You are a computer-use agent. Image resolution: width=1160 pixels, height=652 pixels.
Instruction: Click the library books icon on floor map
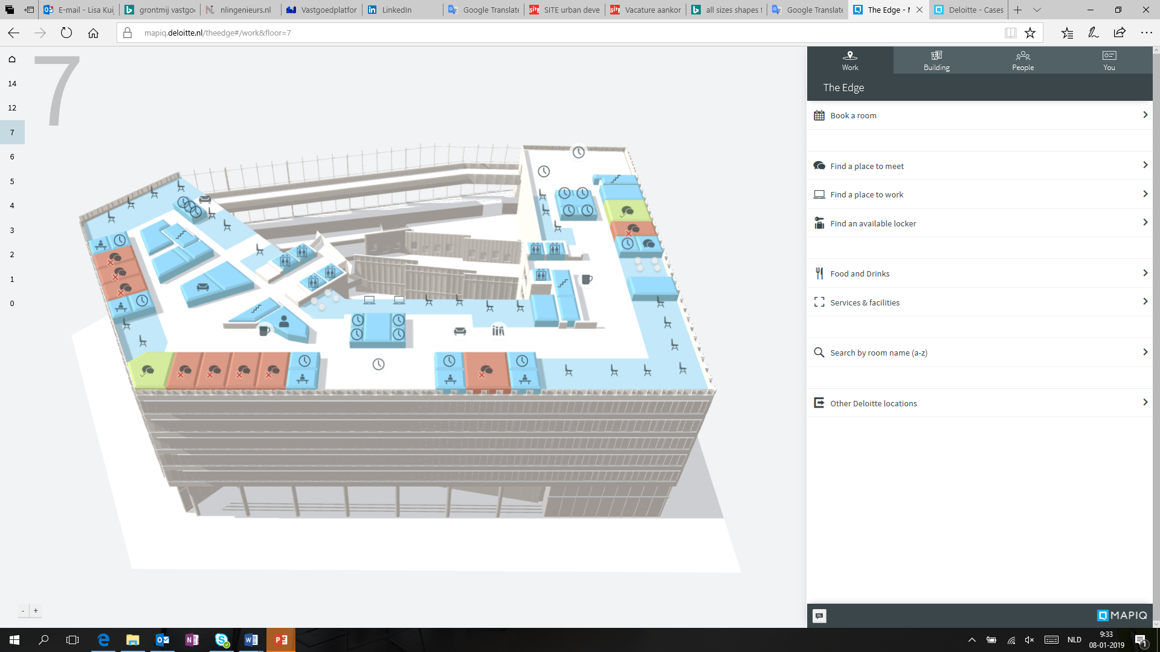coord(498,331)
